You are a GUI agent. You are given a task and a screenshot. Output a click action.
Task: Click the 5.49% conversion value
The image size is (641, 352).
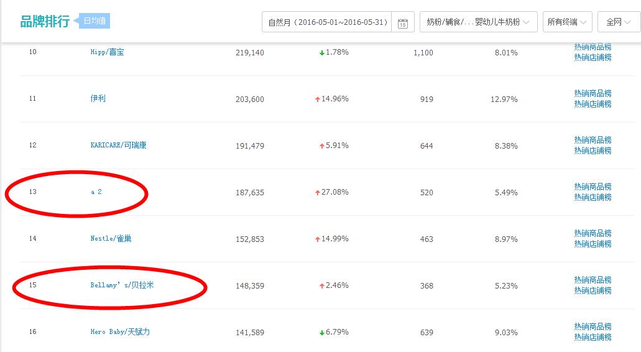[x=506, y=193]
